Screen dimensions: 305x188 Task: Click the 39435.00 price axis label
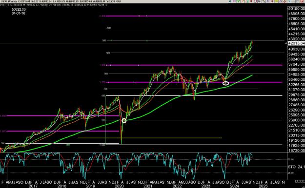click(x=297, y=54)
